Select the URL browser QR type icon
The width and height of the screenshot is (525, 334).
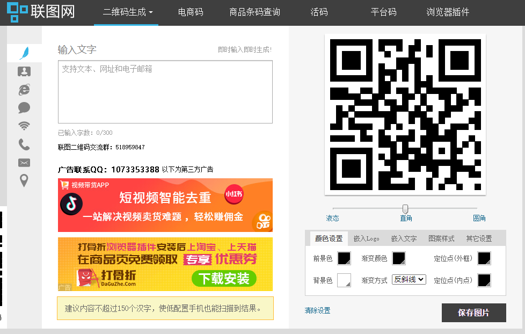(24, 90)
